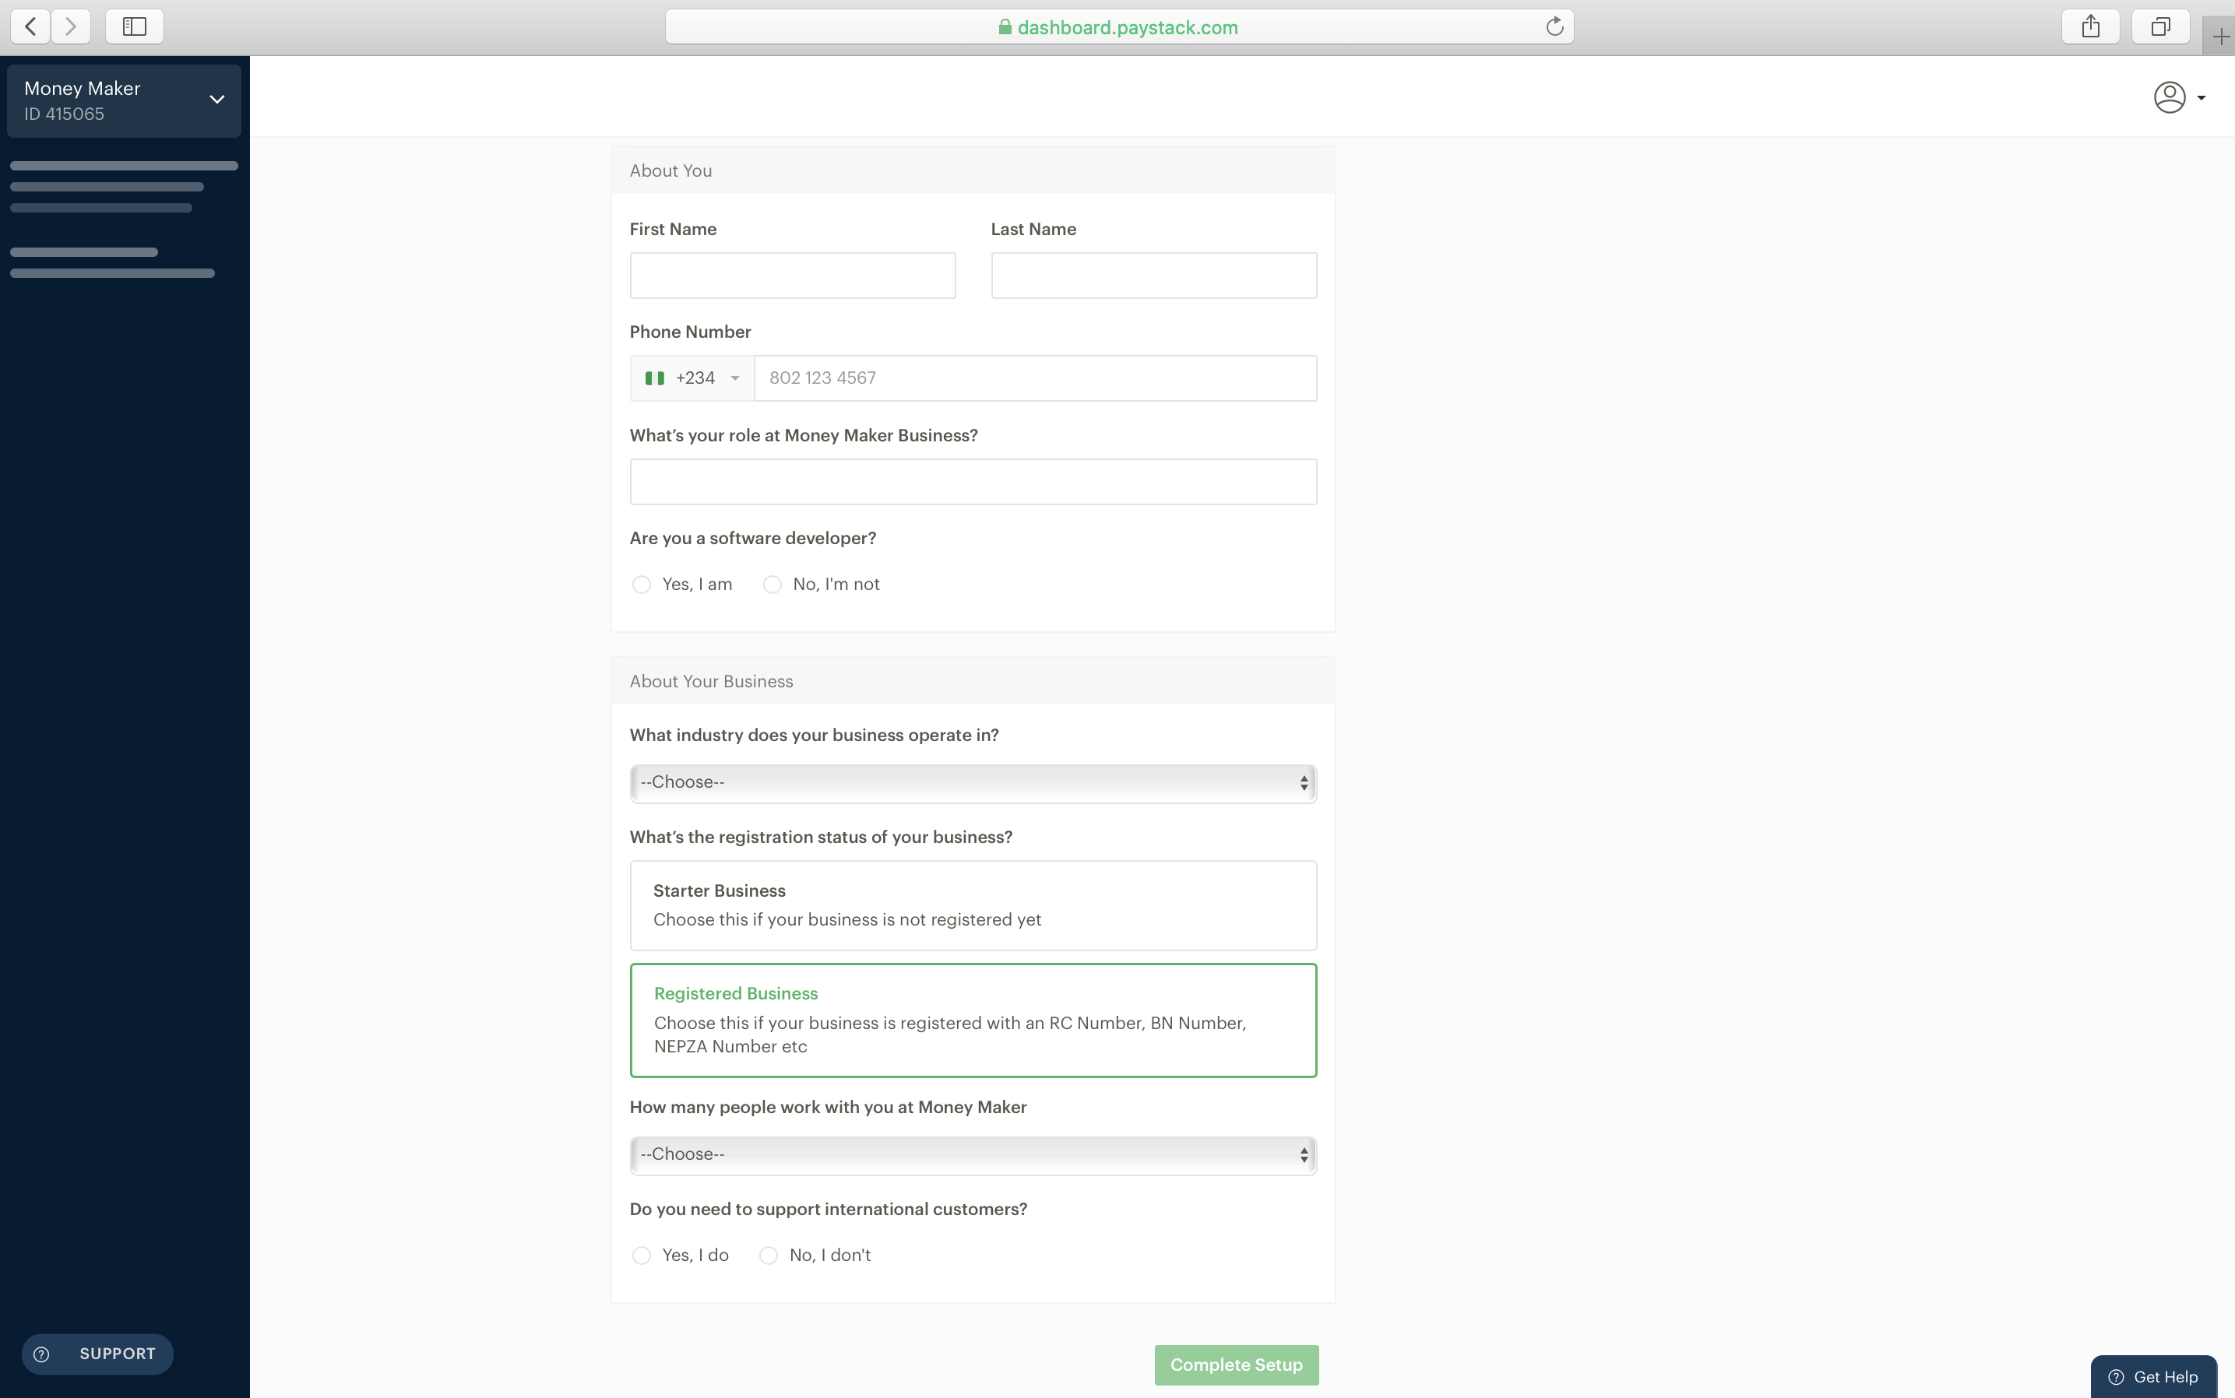Viewport: 2235px width, 1398px height.
Task: Click the browser tabs overview icon
Action: pyautogui.click(x=2159, y=26)
